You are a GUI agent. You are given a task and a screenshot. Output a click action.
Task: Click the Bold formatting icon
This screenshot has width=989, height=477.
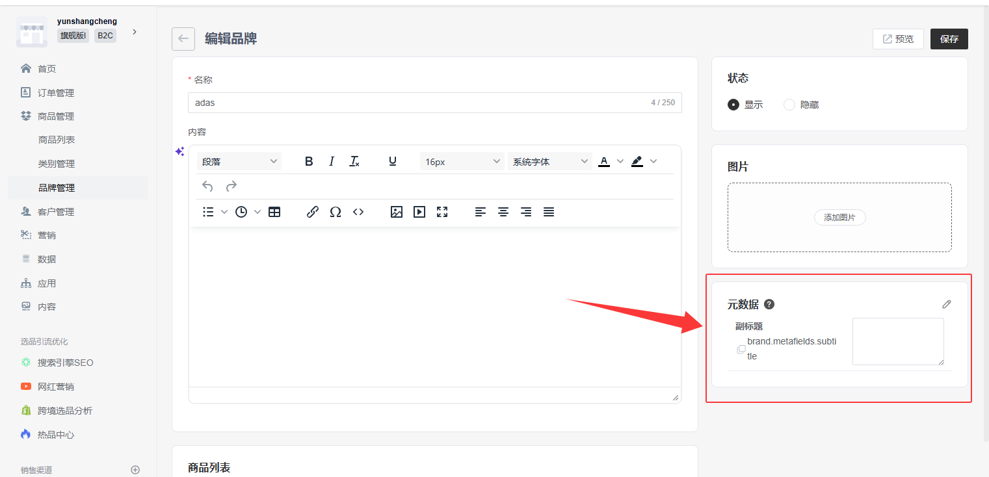(x=309, y=161)
